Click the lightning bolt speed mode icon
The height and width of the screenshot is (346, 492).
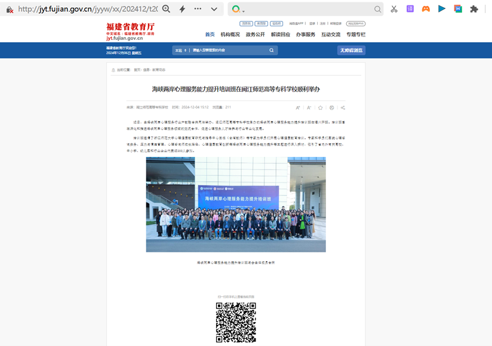pyautogui.click(x=182, y=9)
